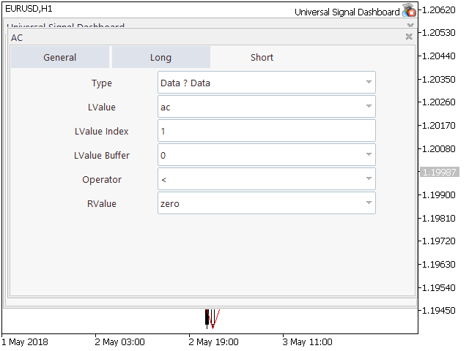Select the Short tab
Screen dimensions: 469x351
coord(262,57)
